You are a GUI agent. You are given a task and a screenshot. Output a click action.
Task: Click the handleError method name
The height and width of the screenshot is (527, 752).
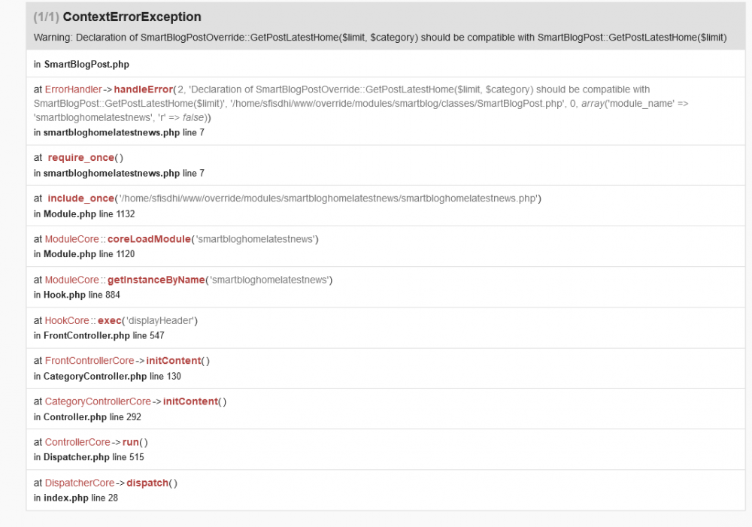coord(143,89)
